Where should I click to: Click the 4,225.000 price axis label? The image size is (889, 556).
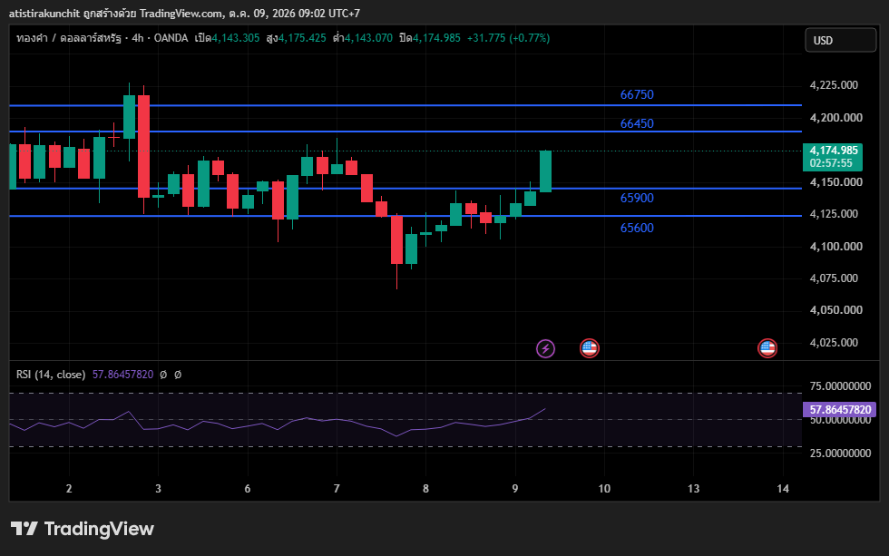[834, 85]
